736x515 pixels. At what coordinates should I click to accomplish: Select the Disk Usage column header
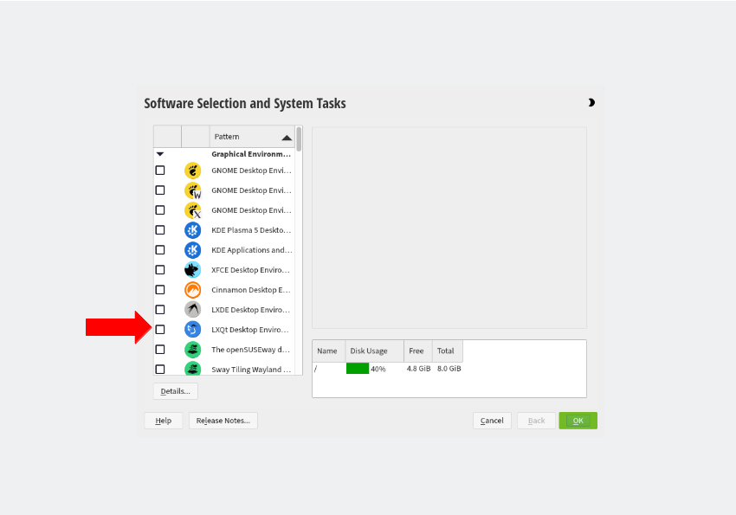click(x=373, y=351)
